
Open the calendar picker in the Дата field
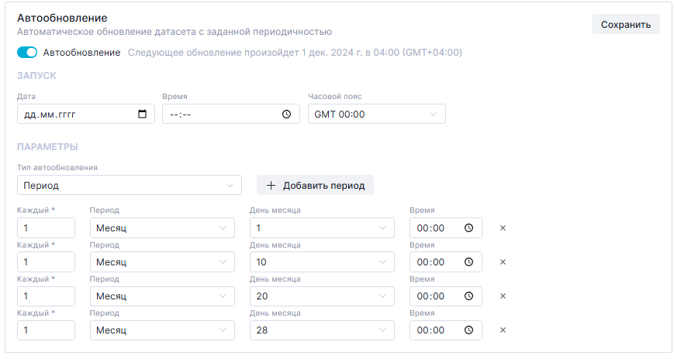(x=142, y=115)
